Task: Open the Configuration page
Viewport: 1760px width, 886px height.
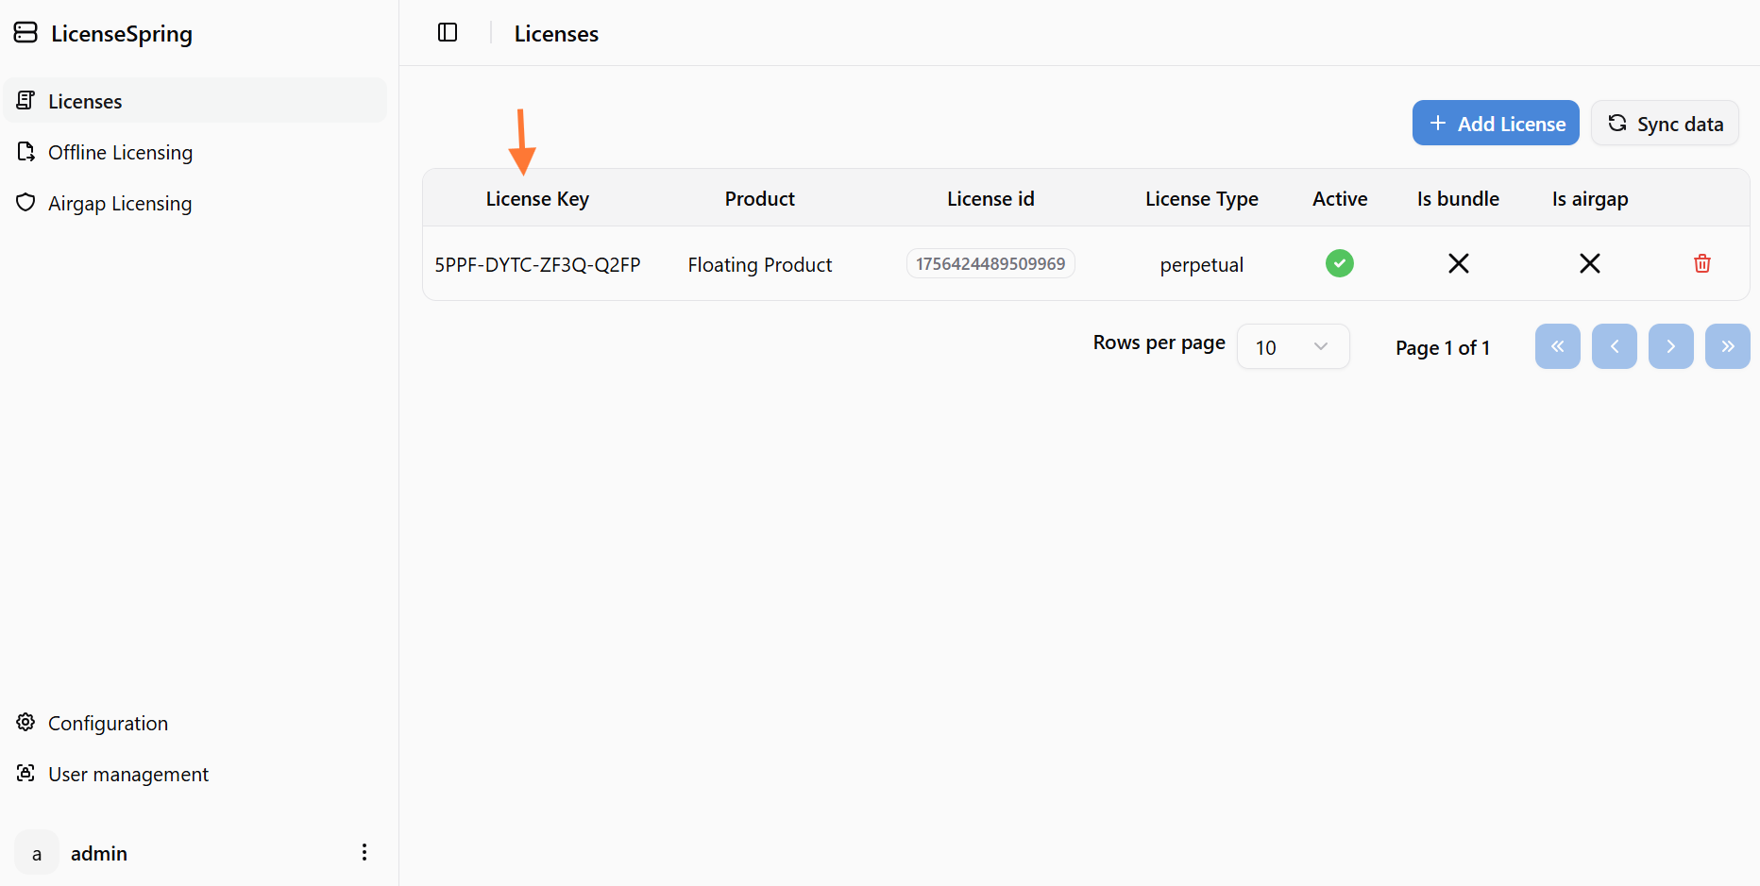Action: pyautogui.click(x=108, y=723)
